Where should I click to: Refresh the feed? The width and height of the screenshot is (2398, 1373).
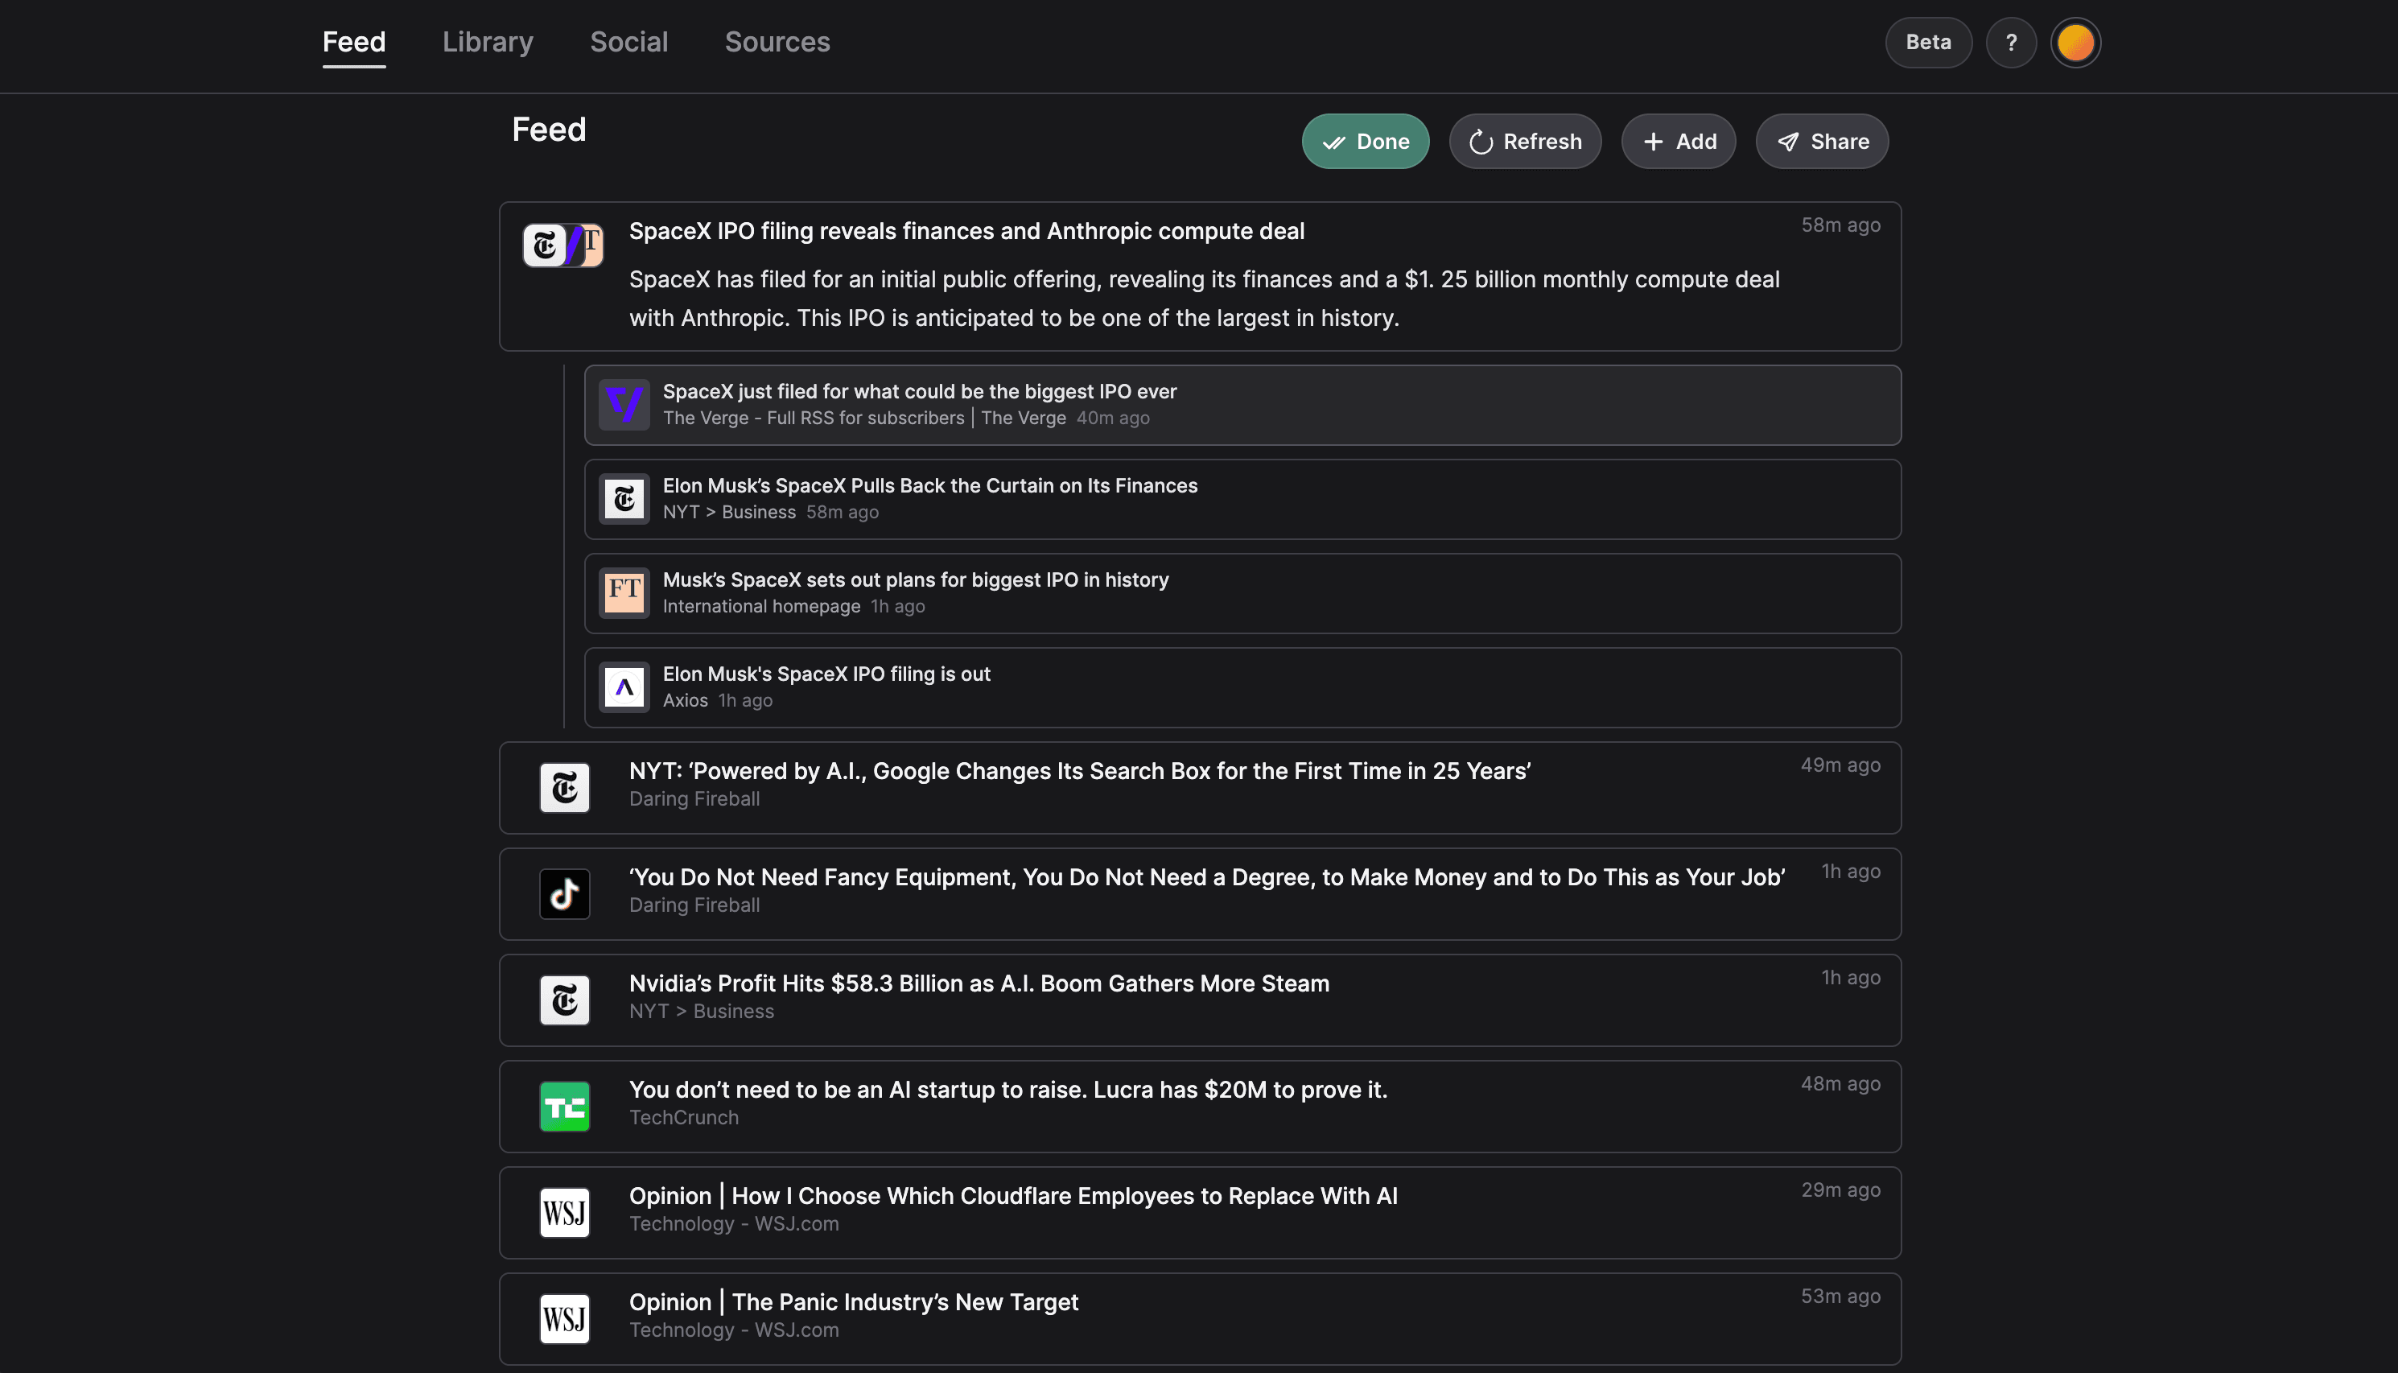pos(1524,142)
